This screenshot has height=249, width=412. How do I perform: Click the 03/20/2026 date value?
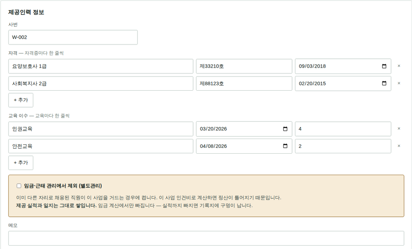pos(213,128)
